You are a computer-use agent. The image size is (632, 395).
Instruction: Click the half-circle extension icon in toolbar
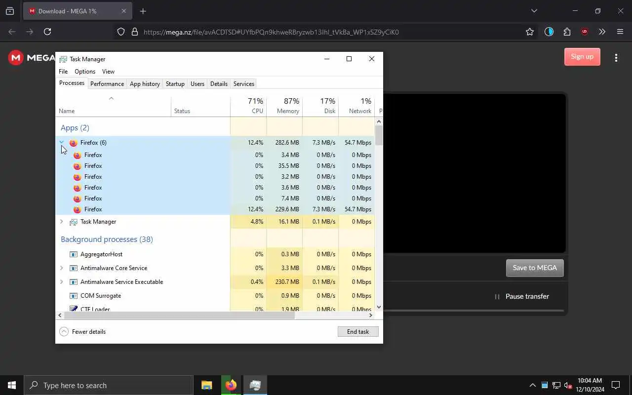coord(549,32)
